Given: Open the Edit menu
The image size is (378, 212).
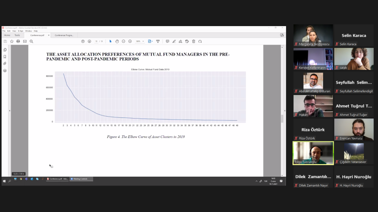Looking at the screenshot, I should (9, 31).
